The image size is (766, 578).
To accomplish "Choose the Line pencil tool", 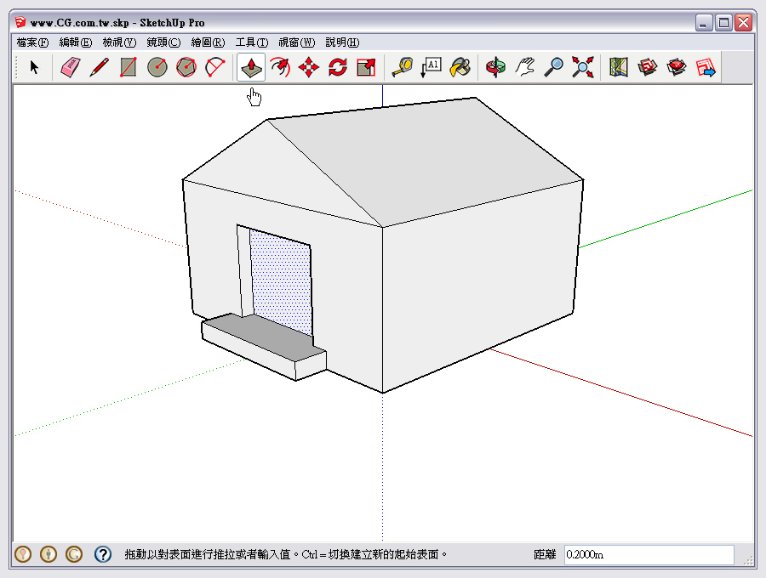I will [100, 67].
